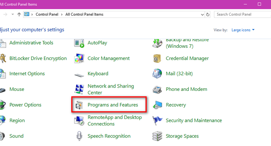
Task: Open AutoPlay settings link
Action: [x=97, y=43]
